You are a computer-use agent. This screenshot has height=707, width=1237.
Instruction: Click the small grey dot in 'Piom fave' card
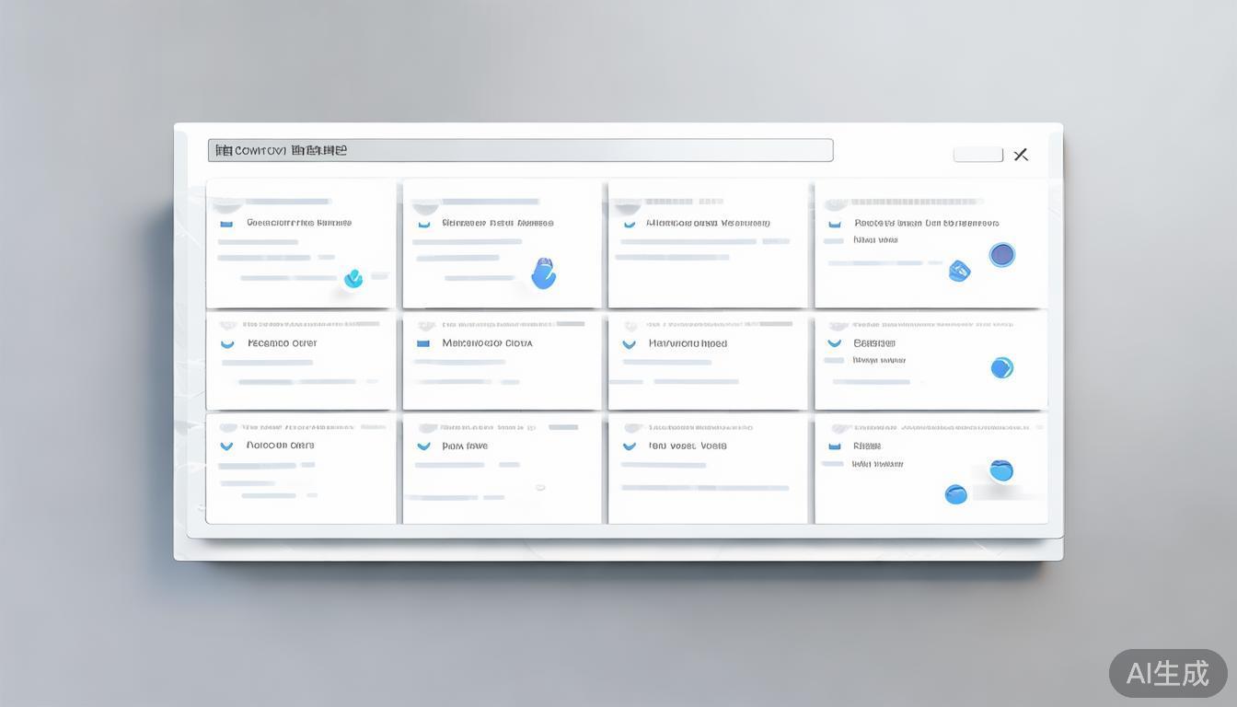point(540,487)
